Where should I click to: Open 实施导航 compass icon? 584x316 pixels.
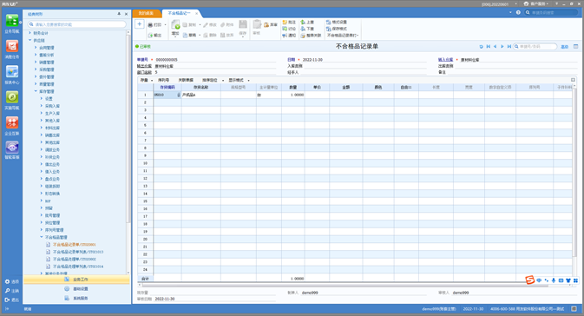pos(12,97)
